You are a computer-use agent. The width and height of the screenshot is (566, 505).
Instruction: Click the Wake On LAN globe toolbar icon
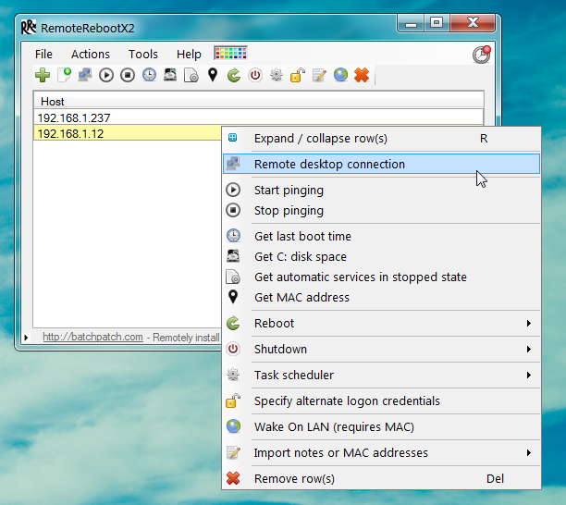(340, 75)
